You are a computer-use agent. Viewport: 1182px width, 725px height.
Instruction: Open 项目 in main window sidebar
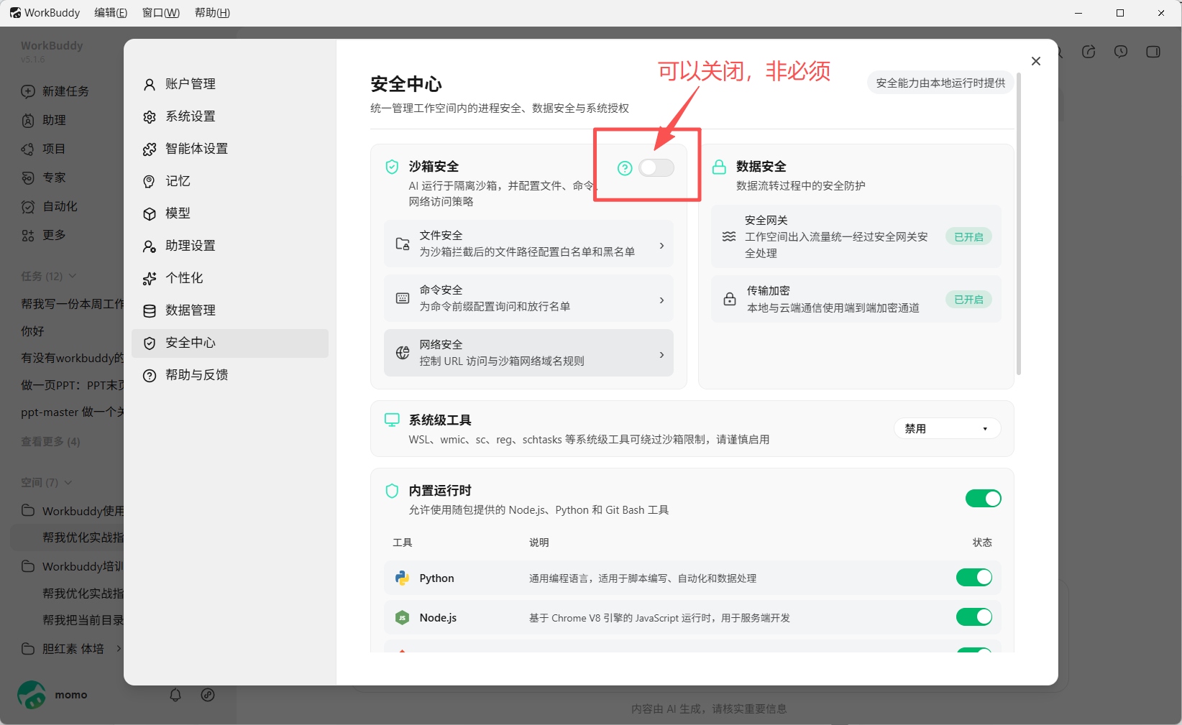point(44,149)
